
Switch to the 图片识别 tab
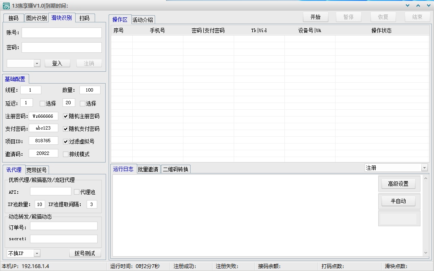36,18
